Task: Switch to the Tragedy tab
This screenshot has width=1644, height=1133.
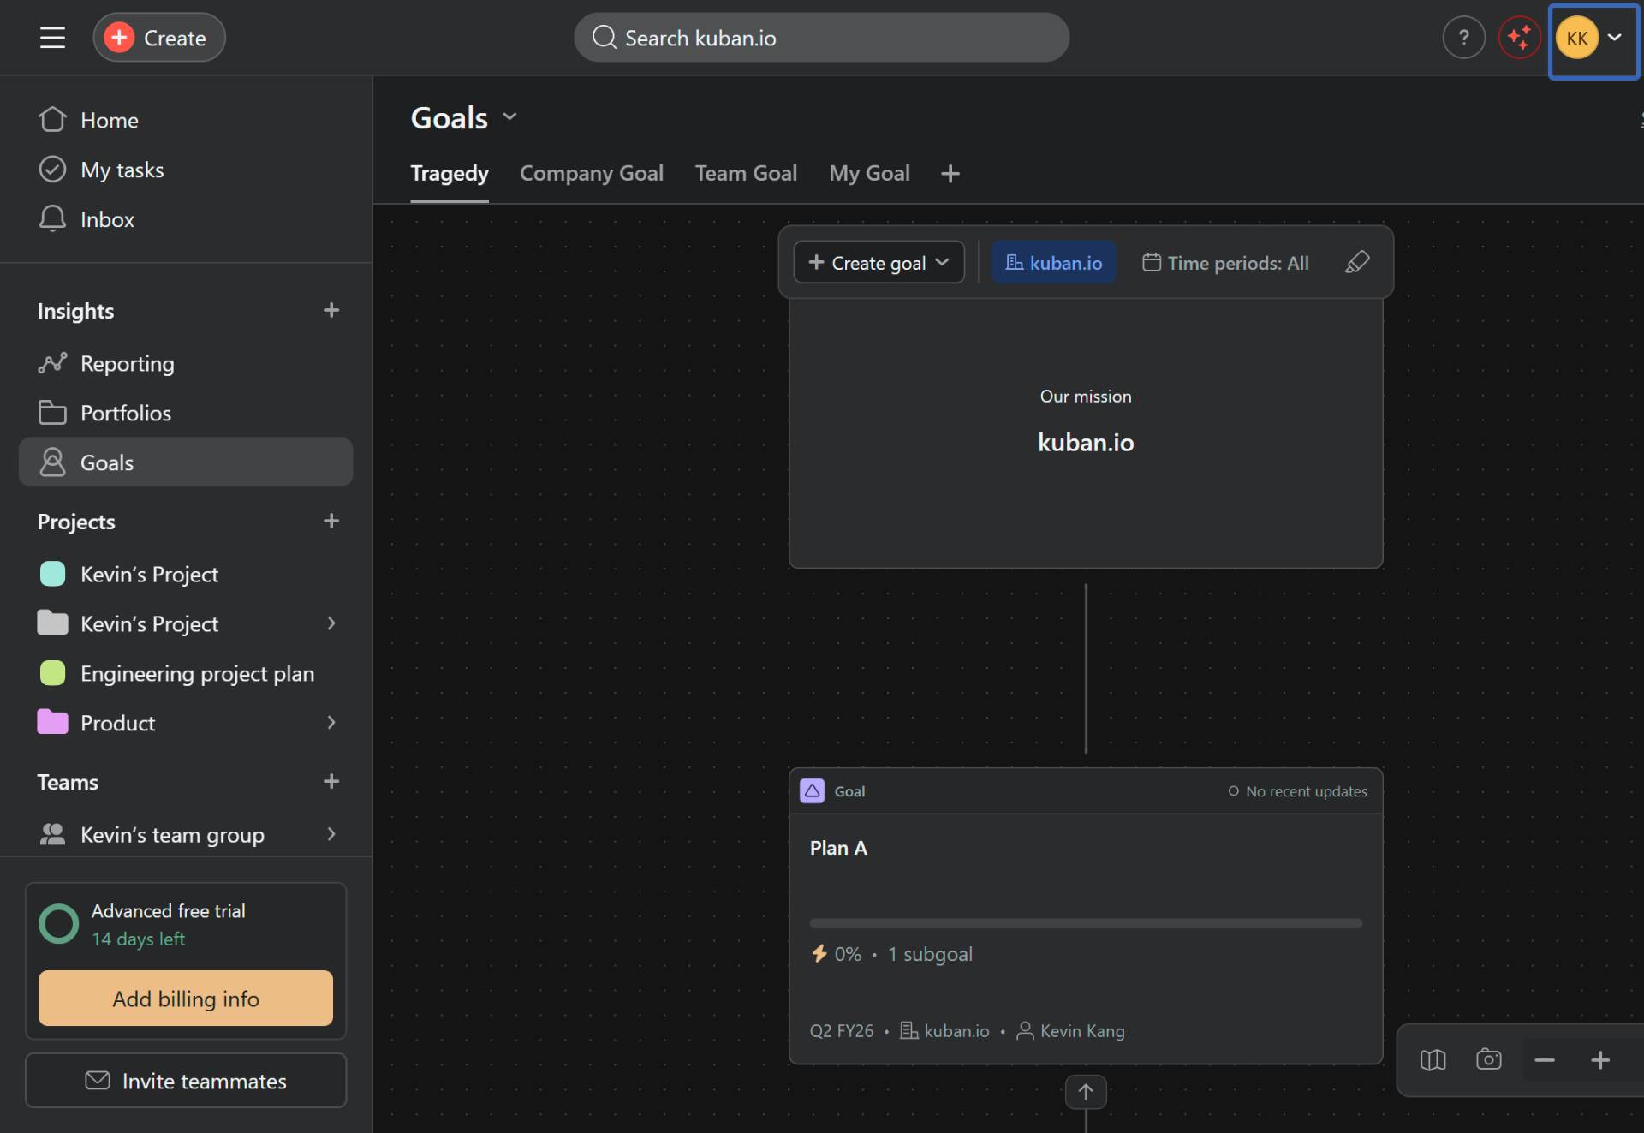Action: pyautogui.click(x=450, y=173)
